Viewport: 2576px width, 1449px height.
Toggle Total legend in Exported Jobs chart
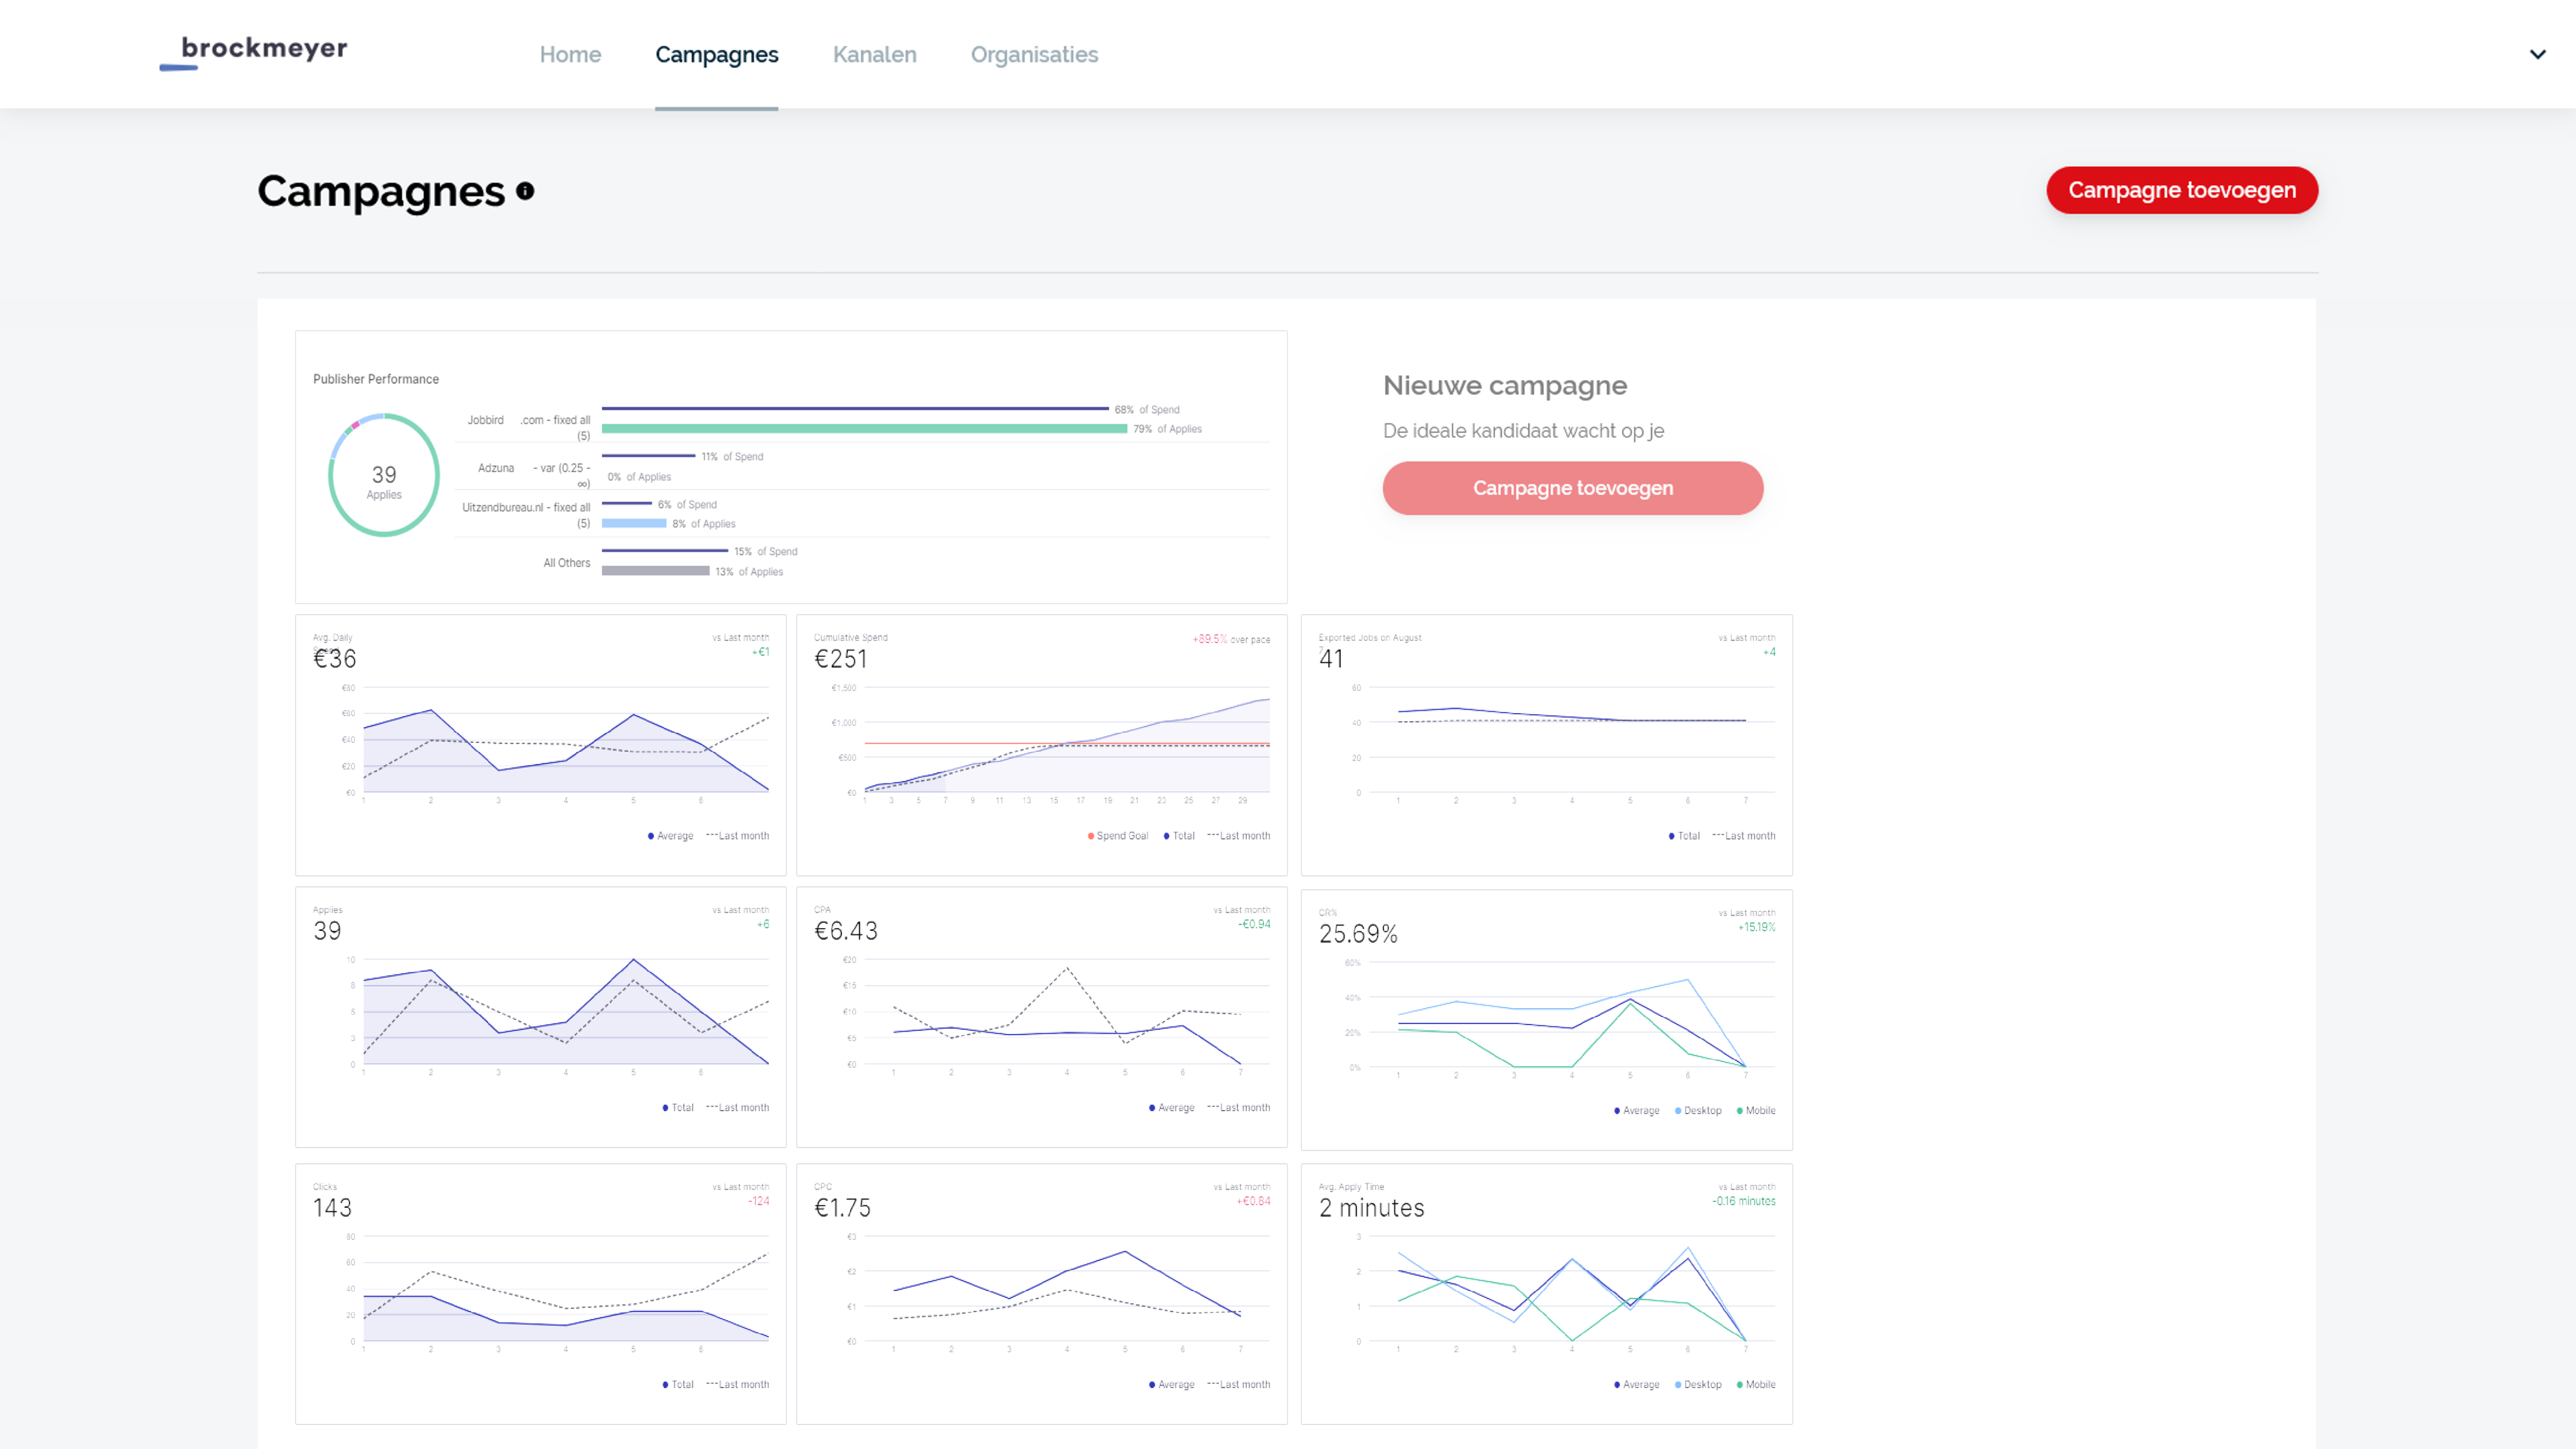[x=1684, y=836]
